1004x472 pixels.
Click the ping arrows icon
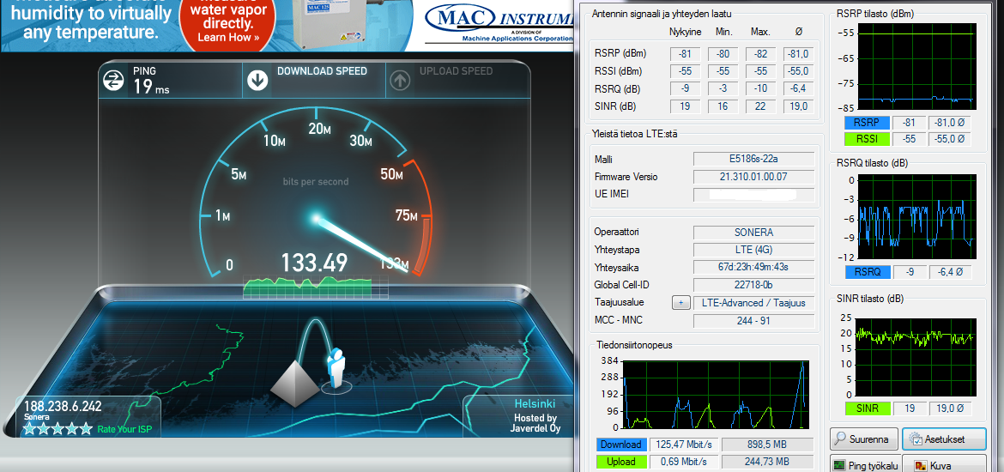[x=113, y=81]
